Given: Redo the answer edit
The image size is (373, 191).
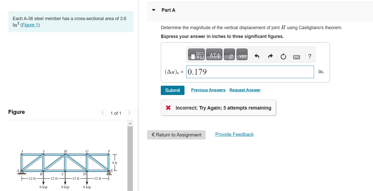Looking at the screenshot, I should 270,57.
